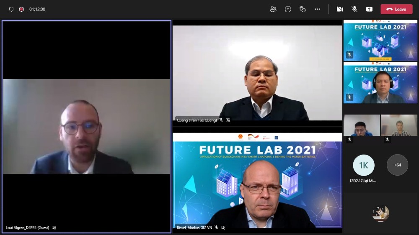
Task: Click the red recording indicator
Action: 21,9
